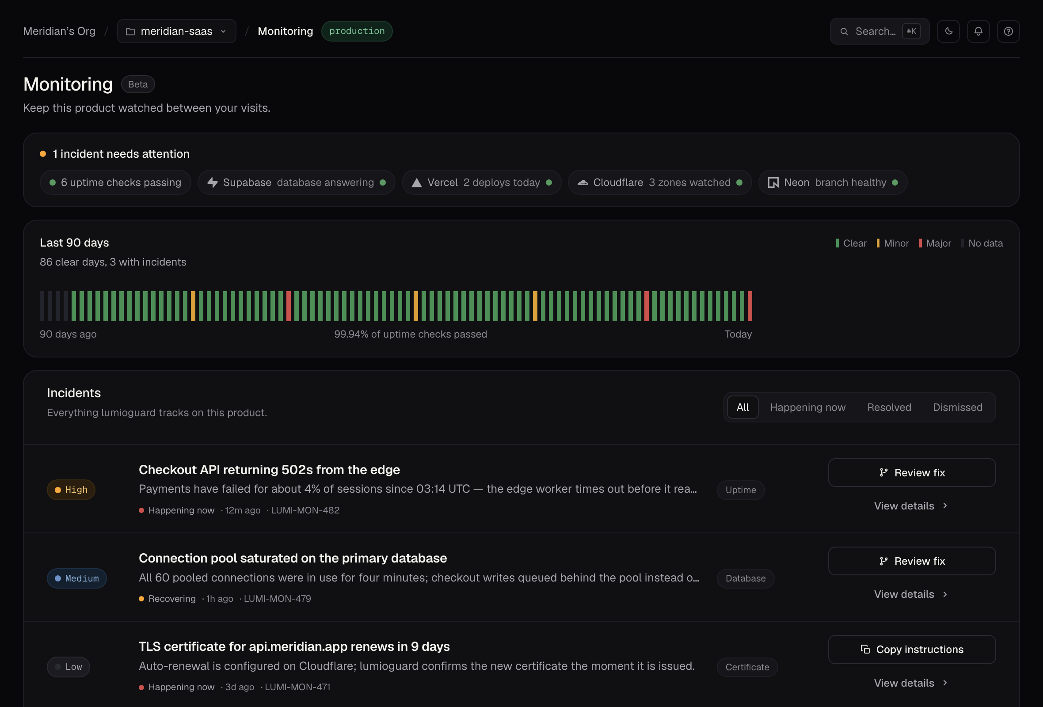Click incident ID LUMI-MON-479
Image resolution: width=1043 pixels, height=707 pixels.
tap(278, 598)
